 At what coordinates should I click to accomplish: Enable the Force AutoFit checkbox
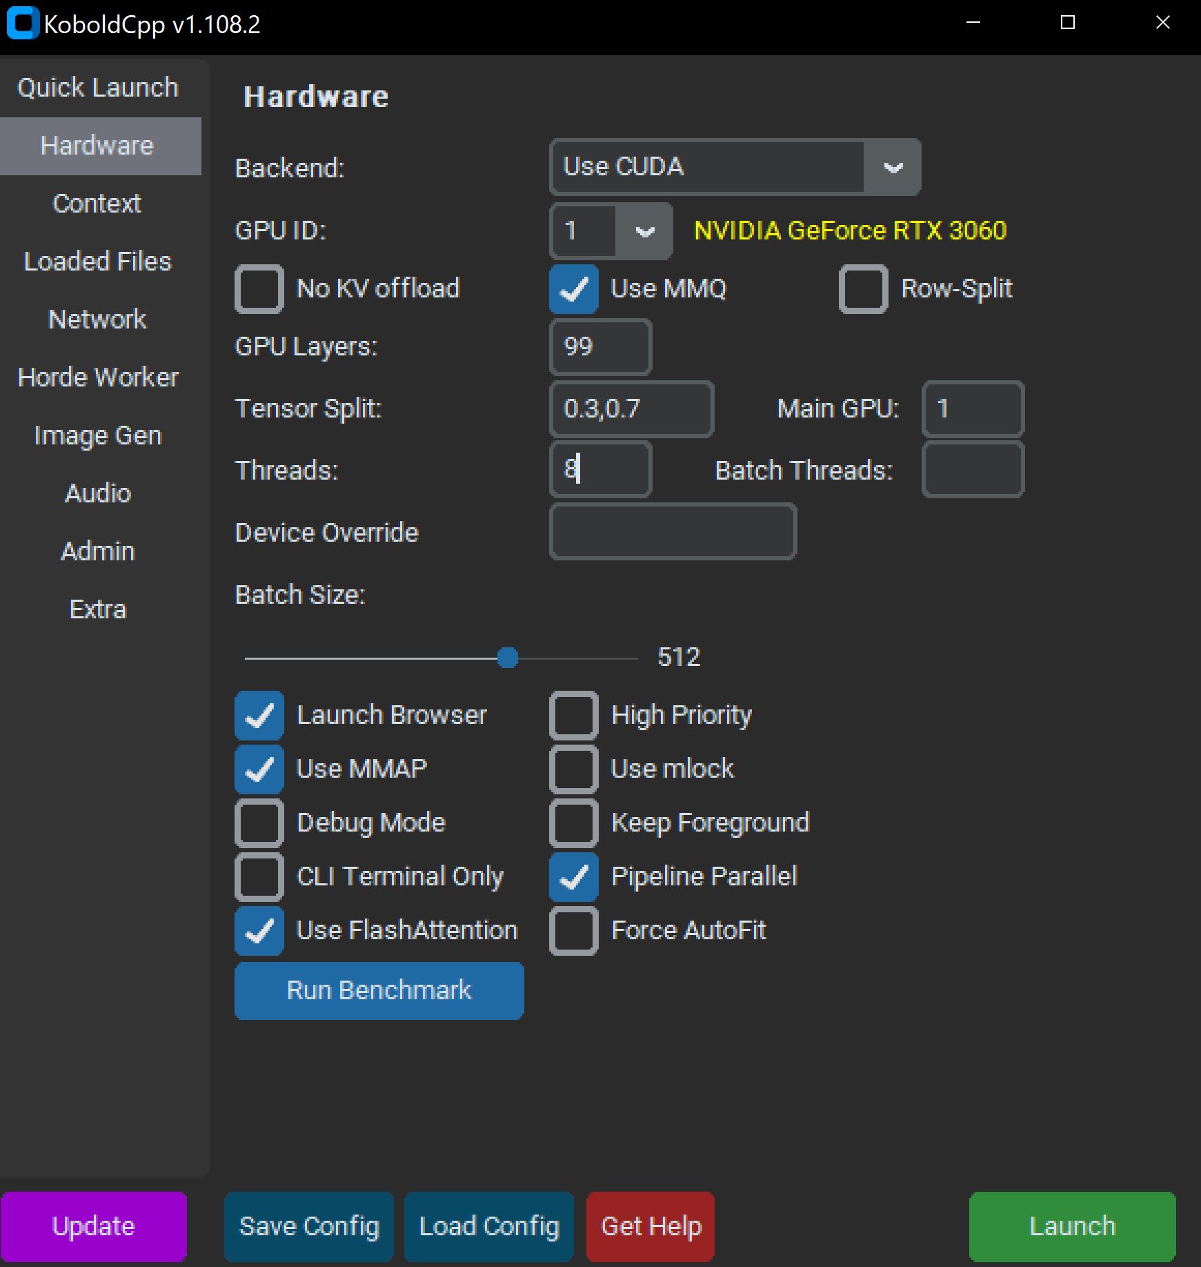(574, 930)
